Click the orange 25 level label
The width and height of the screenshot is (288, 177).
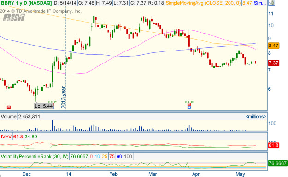coord(105,156)
